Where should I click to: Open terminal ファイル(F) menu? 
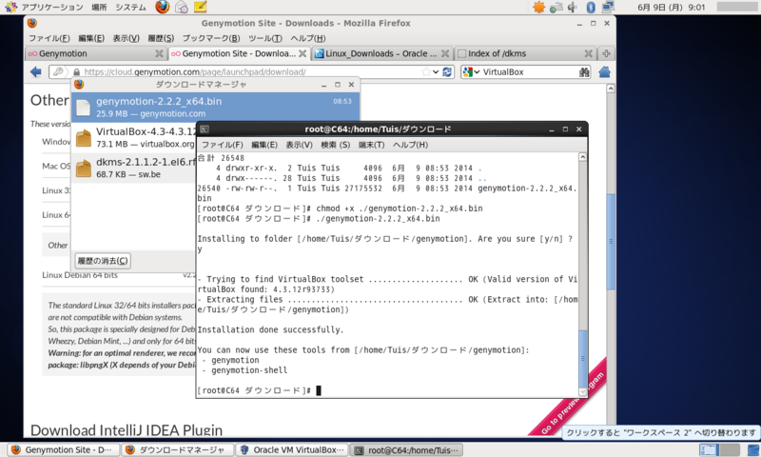coord(223,145)
